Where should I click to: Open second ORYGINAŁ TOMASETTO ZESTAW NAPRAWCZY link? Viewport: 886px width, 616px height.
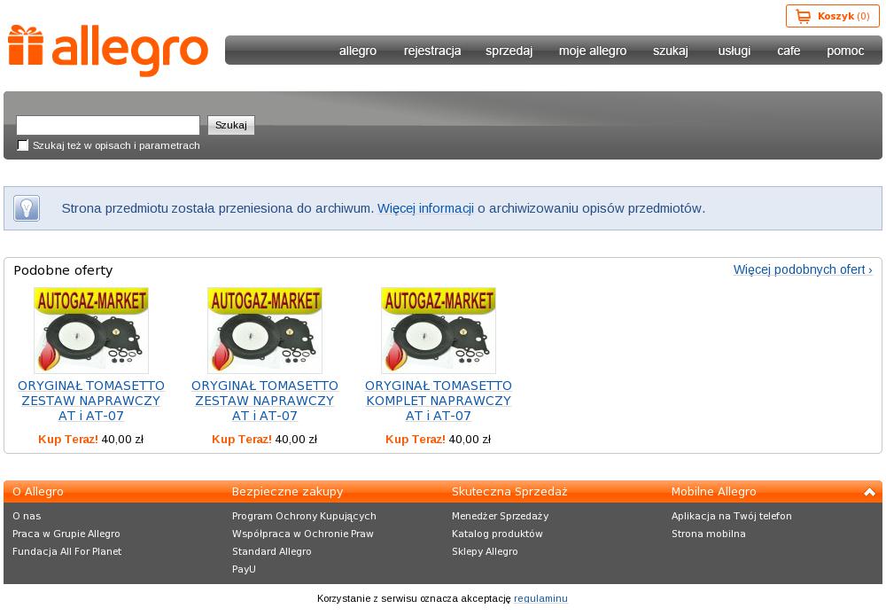(264, 401)
